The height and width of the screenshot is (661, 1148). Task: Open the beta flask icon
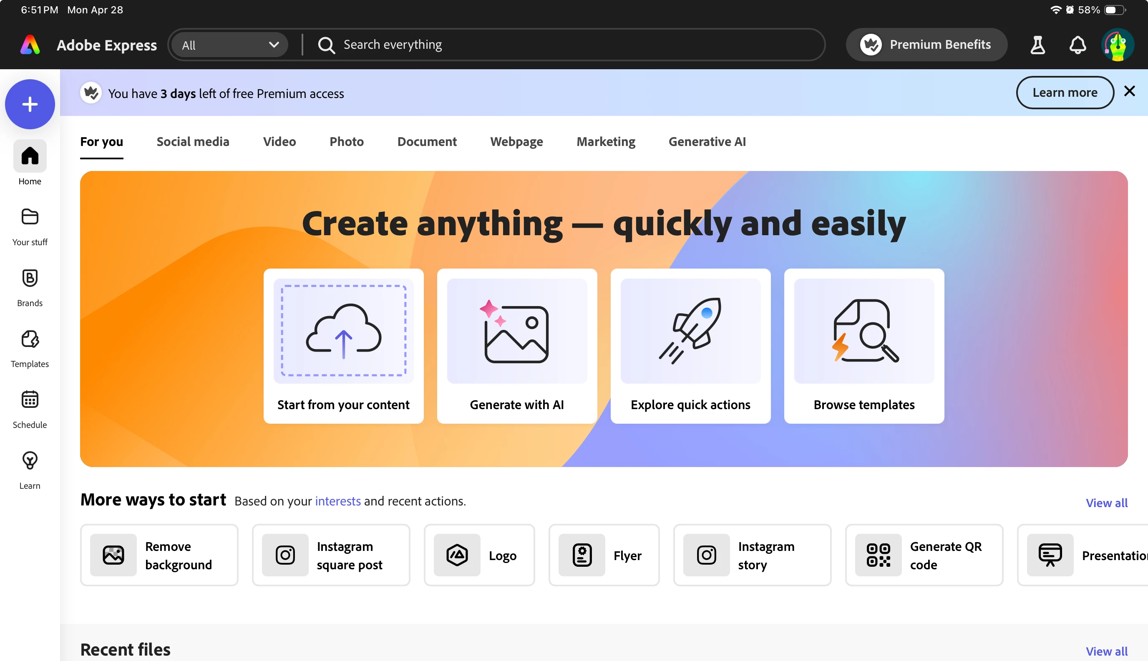[1037, 45]
